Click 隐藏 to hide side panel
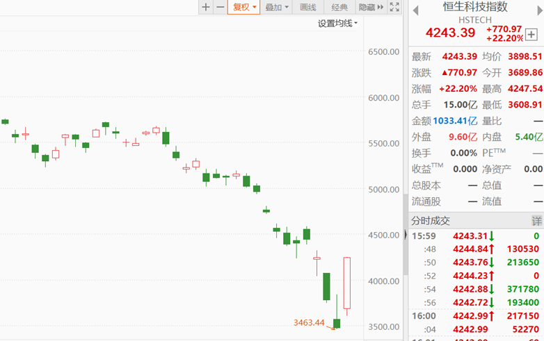 pyautogui.click(x=371, y=7)
